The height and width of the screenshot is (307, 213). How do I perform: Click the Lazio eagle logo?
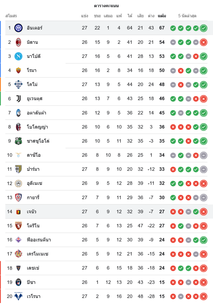click(x=18, y=155)
